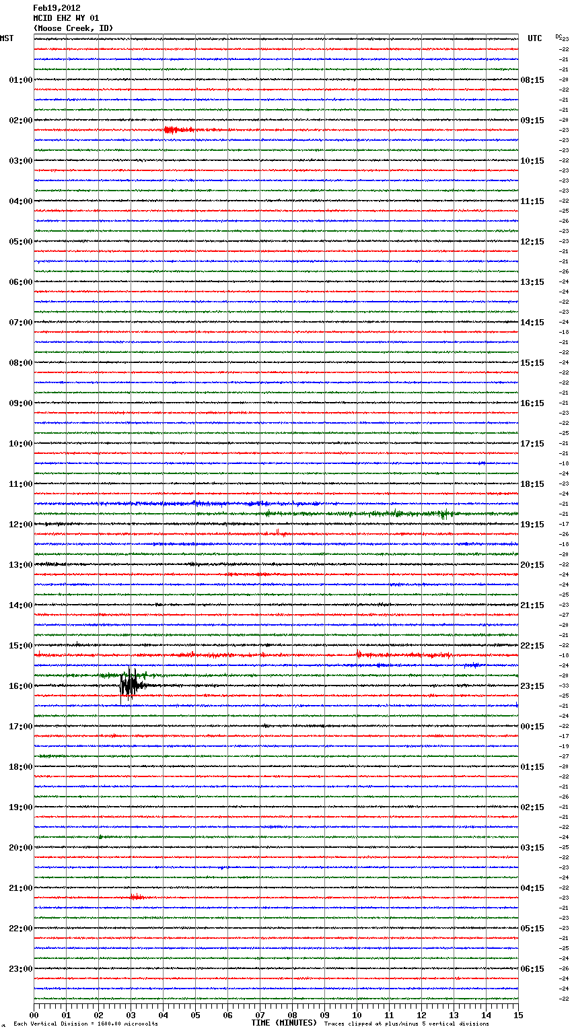Click the 09:15 UTC time label
572x1033 pixels.
[x=532, y=121]
